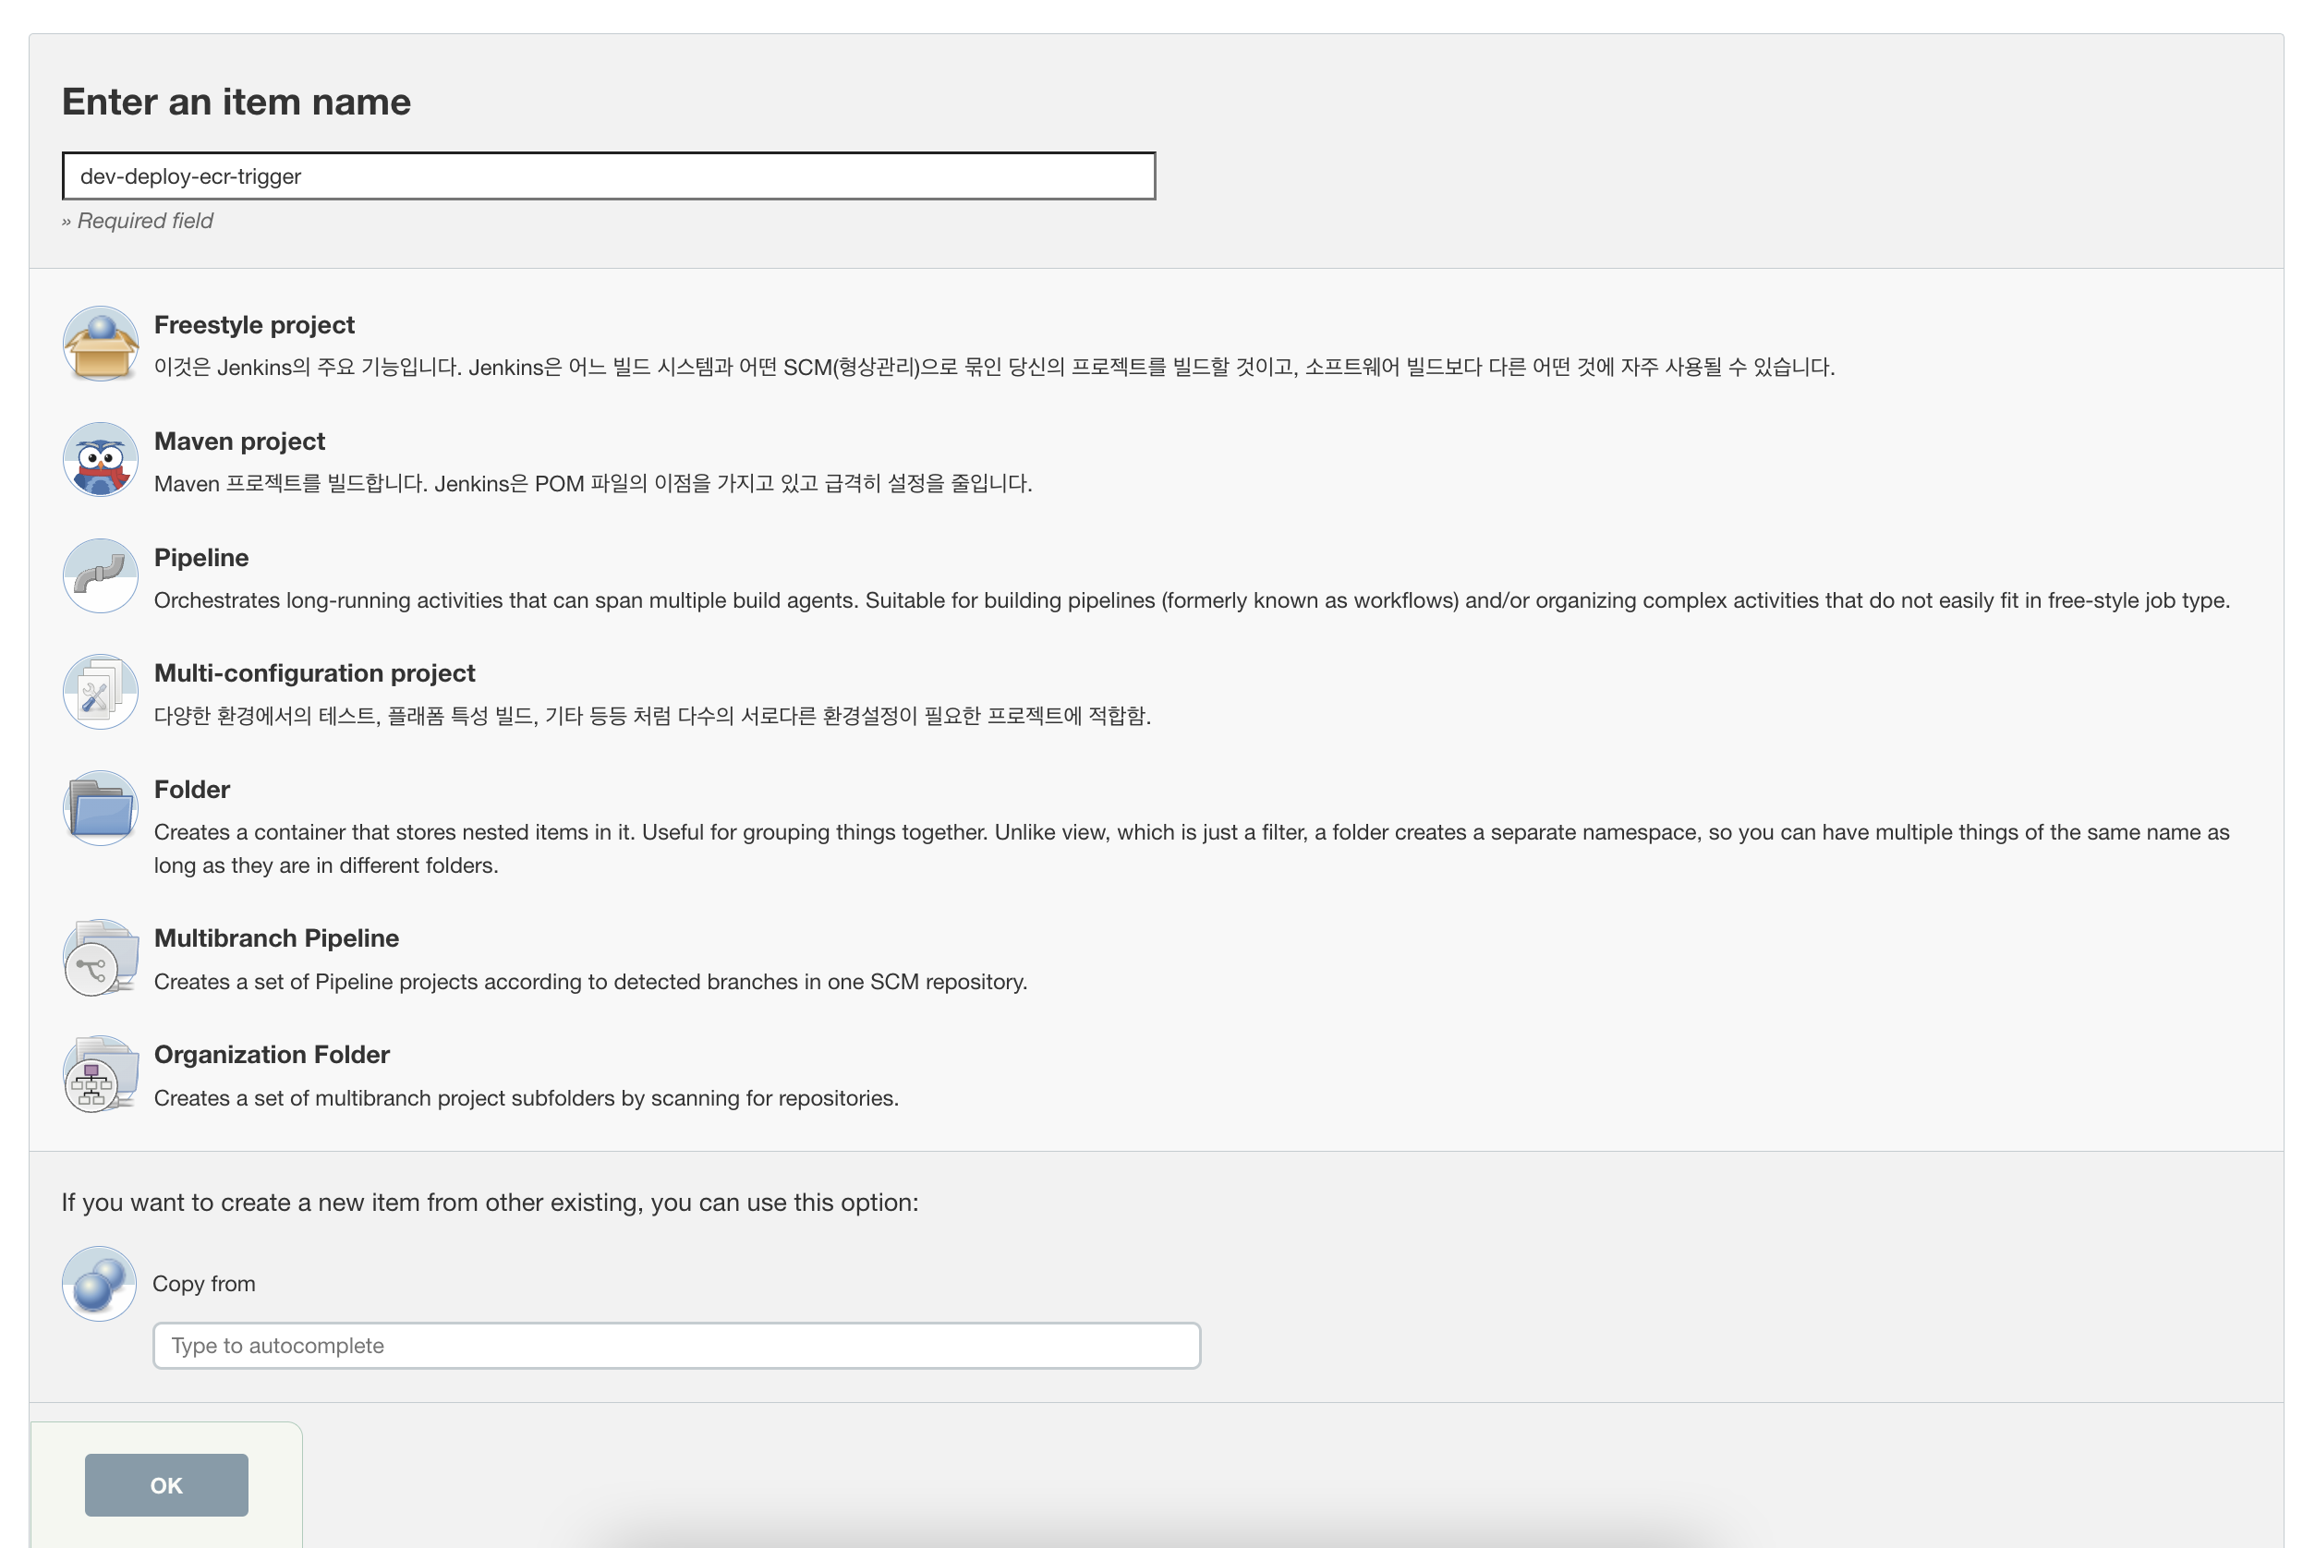Pick the Multibranch Pipeline icon
The height and width of the screenshot is (1548, 2315).
click(x=100, y=959)
